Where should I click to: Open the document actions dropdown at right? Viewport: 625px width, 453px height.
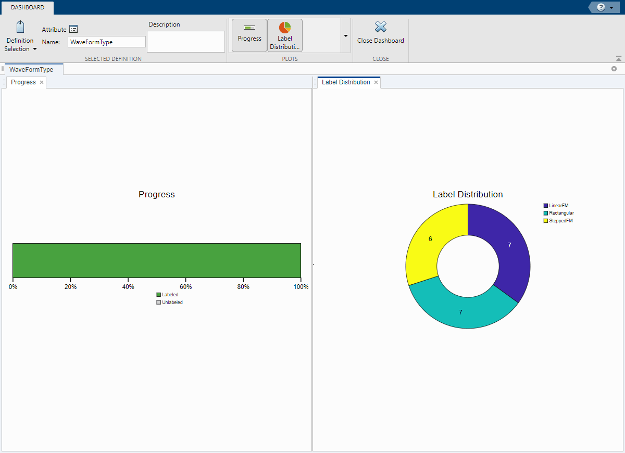[614, 69]
